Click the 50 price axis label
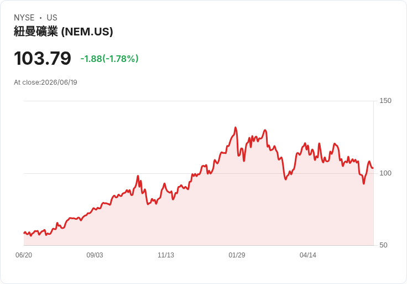407x284 pixels. click(383, 245)
